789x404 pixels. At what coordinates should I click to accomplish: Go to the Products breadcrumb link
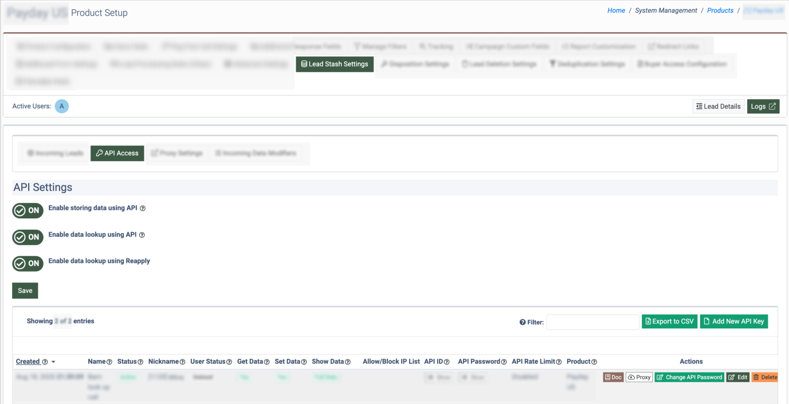(x=720, y=10)
